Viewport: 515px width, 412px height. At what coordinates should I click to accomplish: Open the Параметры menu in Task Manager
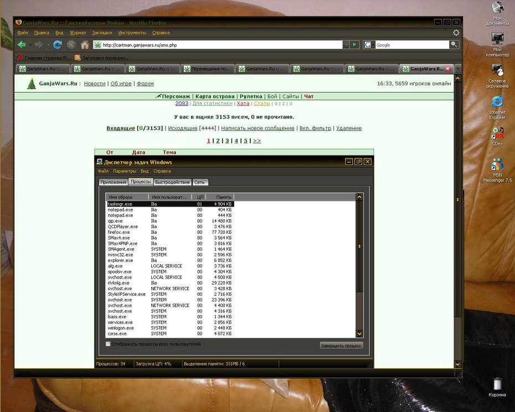125,171
